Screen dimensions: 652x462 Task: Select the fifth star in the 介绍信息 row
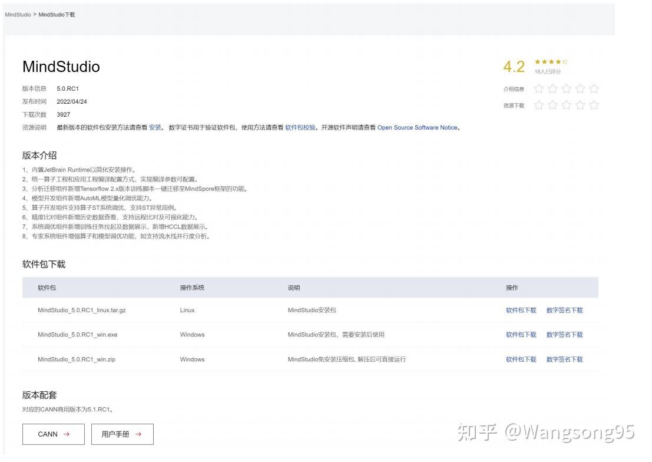click(594, 88)
